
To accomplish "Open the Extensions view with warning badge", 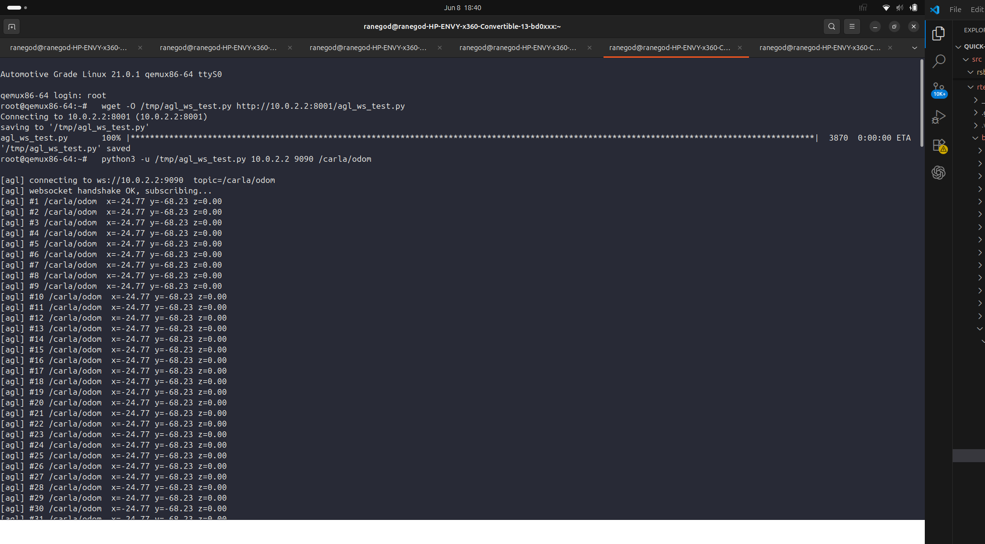I will [x=938, y=145].
